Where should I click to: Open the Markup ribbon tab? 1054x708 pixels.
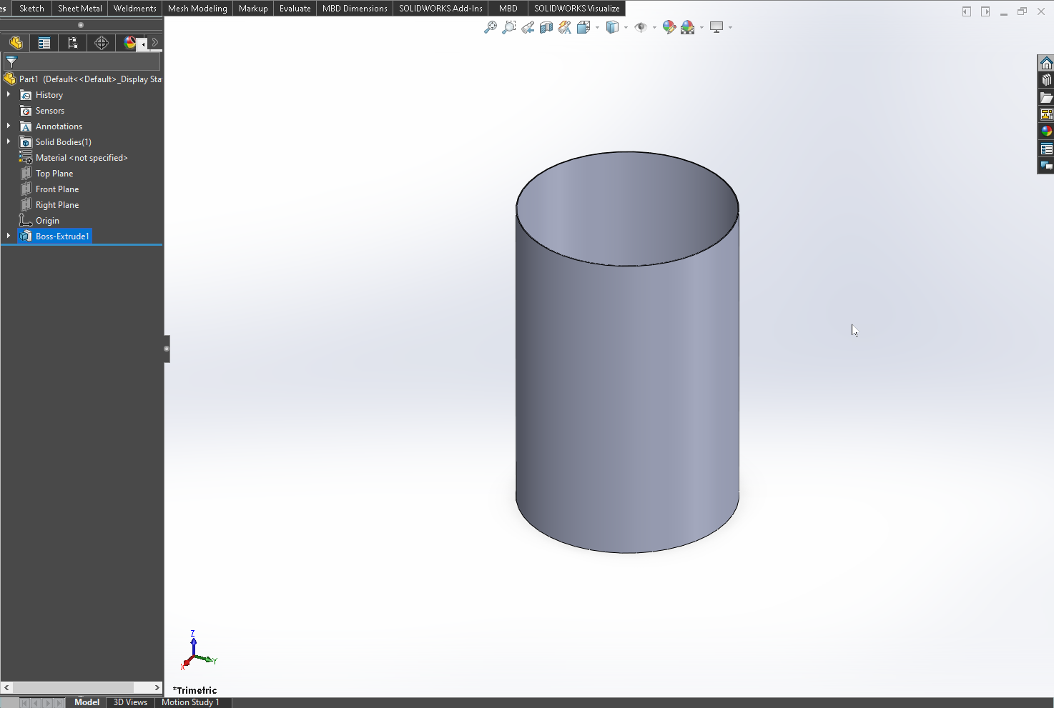[253, 9]
